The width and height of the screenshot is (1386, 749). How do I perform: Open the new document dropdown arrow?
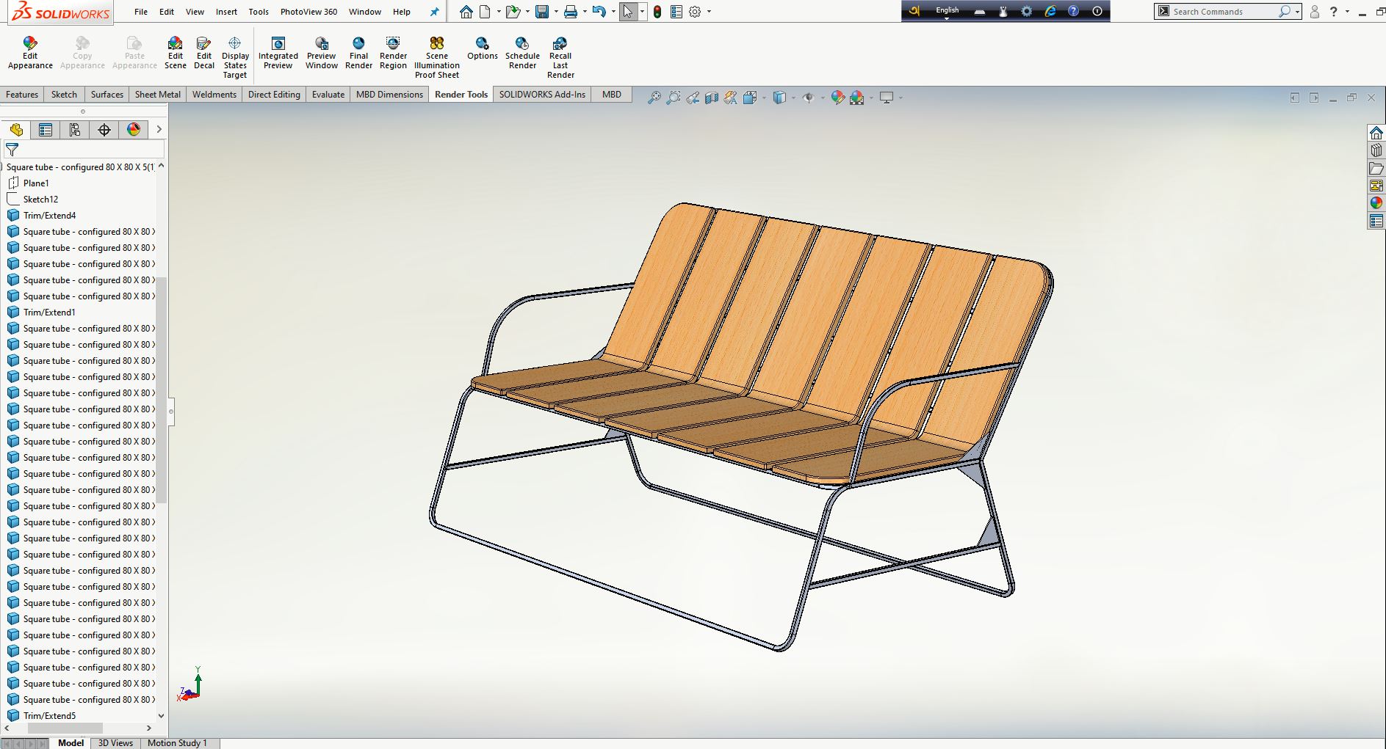[499, 12]
